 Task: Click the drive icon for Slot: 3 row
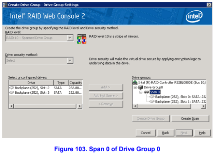click(x=12, y=93)
